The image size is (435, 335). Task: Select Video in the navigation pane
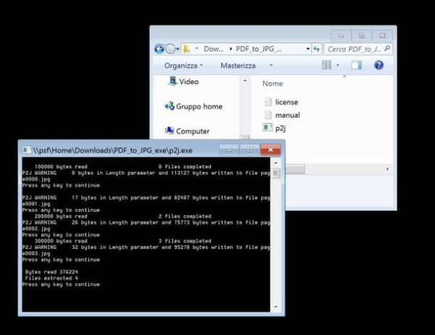[188, 82]
